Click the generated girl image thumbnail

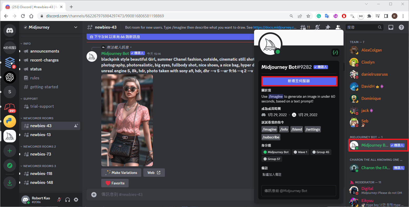(x=127, y=120)
